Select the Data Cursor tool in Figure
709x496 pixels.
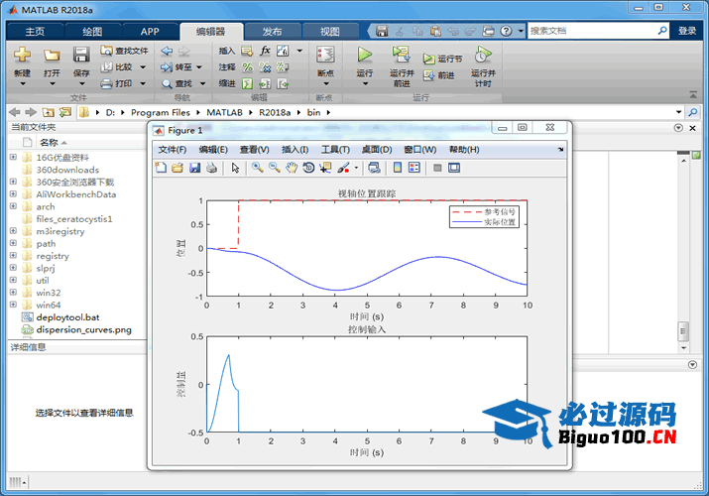[325, 168]
